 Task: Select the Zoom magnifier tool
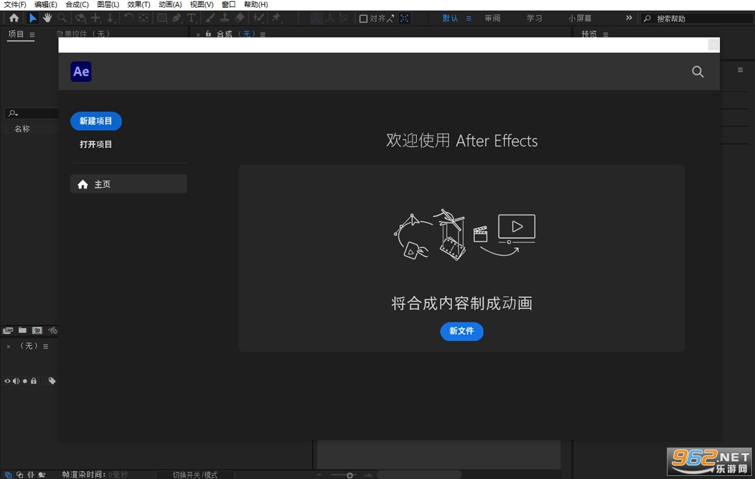coord(62,18)
